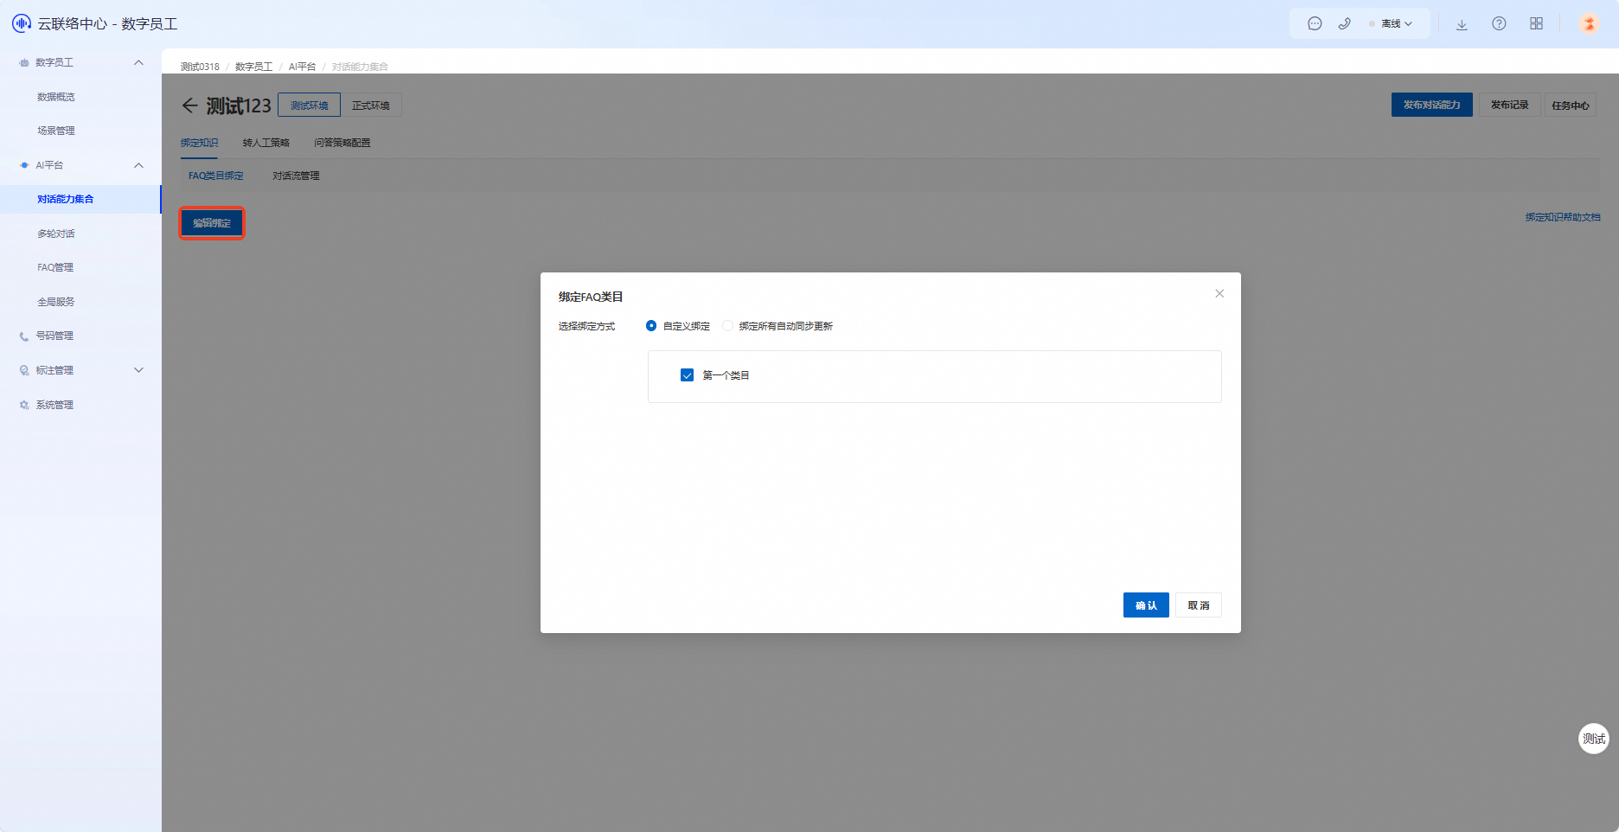Switch to the 正式环境 tab
This screenshot has height=832, width=1619.
click(371, 106)
